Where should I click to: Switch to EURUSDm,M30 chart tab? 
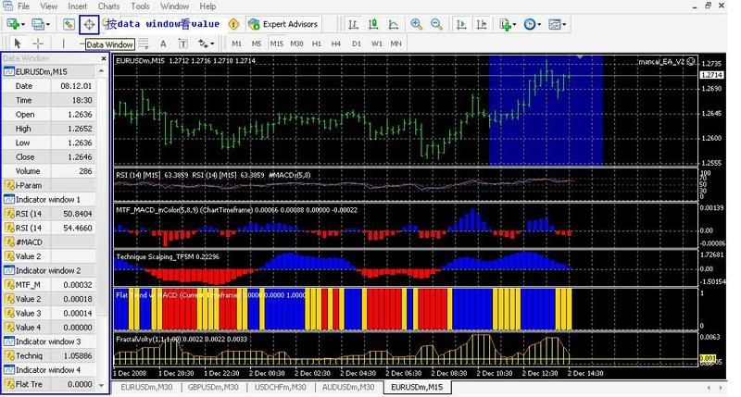point(146,387)
